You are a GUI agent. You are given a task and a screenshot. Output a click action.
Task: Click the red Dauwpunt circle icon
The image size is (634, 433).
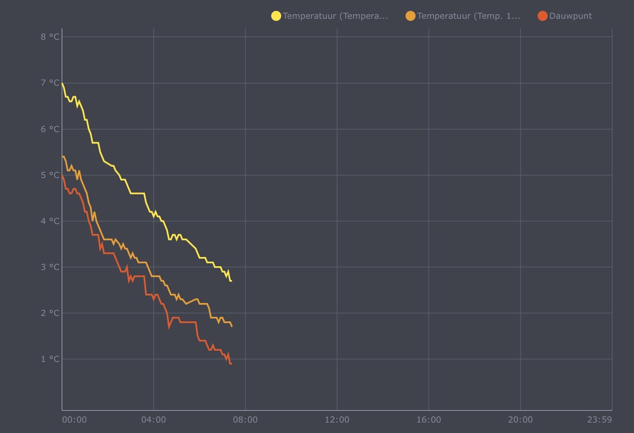click(543, 16)
